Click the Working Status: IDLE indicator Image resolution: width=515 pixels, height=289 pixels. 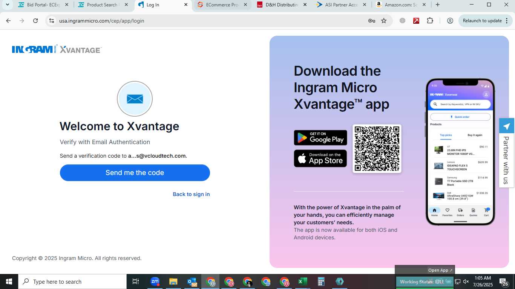tap(425, 281)
